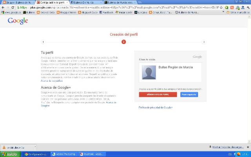Open the Otros marcadores folder
Viewport: 251px width, 157px height.
[x=238, y=12]
